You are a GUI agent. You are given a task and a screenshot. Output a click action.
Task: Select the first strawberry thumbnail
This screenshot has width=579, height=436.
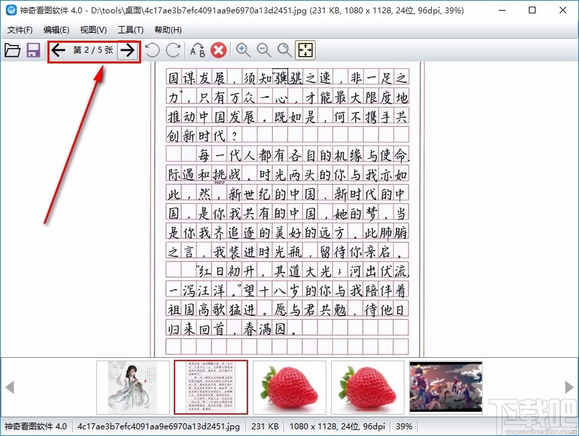(289, 387)
